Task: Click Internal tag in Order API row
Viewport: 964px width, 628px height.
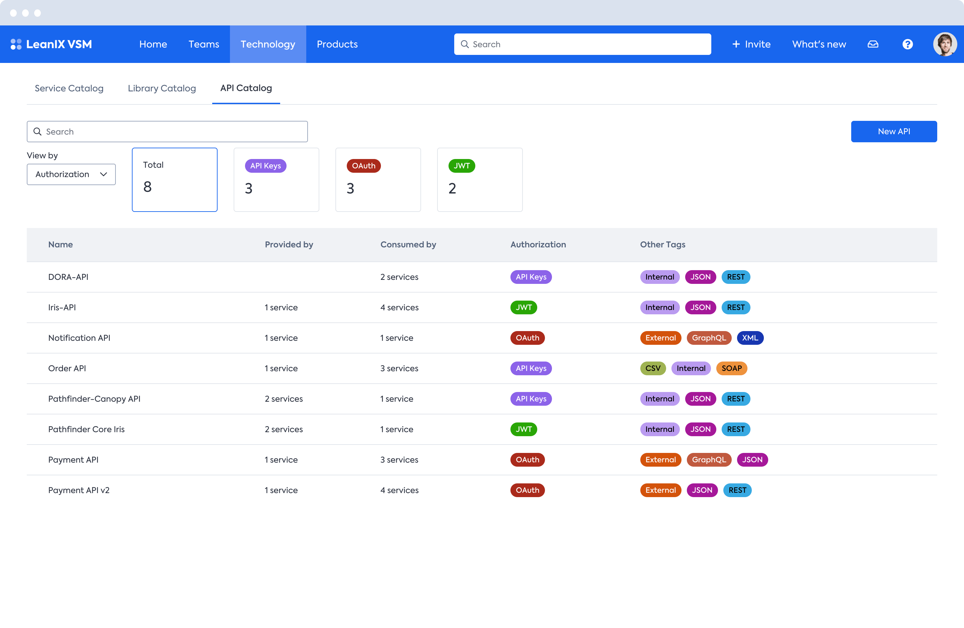Action: [x=691, y=368]
